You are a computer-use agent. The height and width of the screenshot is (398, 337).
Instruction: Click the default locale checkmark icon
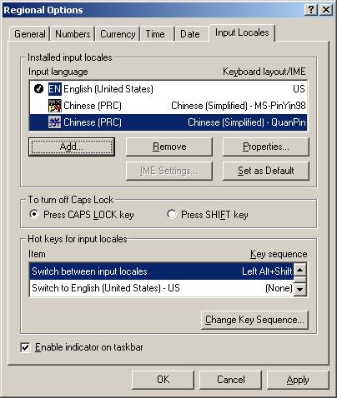tap(38, 89)
